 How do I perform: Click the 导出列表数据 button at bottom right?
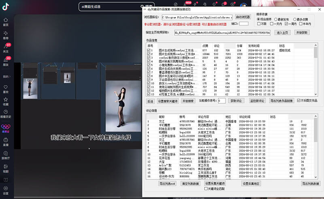(311, 184)
